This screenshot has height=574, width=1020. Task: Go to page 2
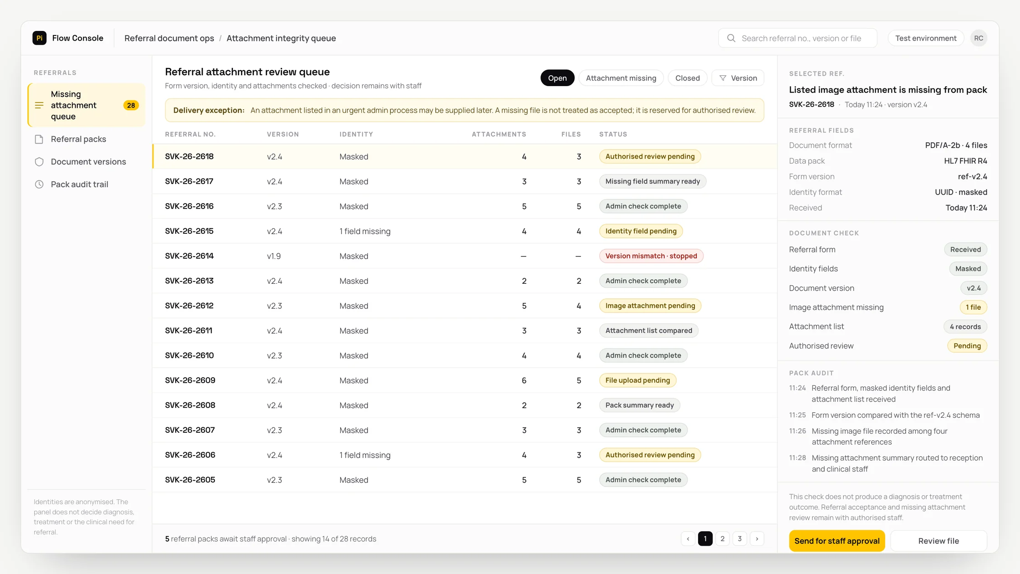point(723,539)
